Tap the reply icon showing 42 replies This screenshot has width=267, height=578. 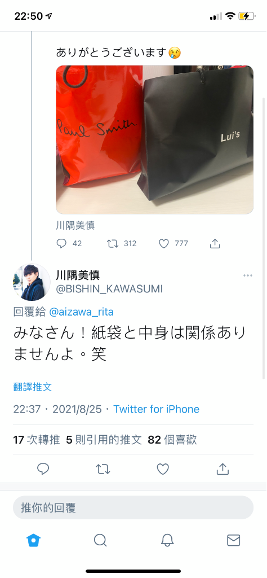[61, 244]
